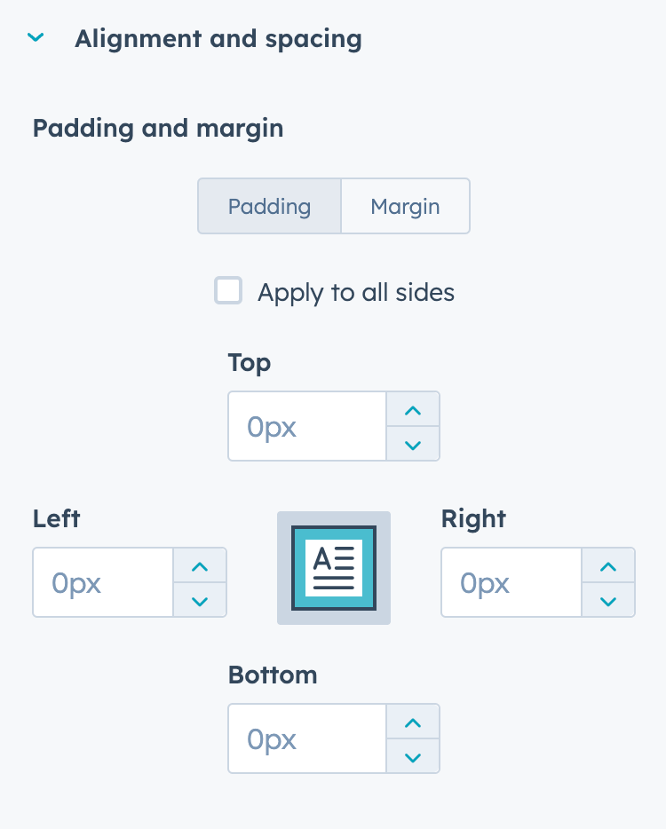Select the Padding tab

[x=268, y=206]
